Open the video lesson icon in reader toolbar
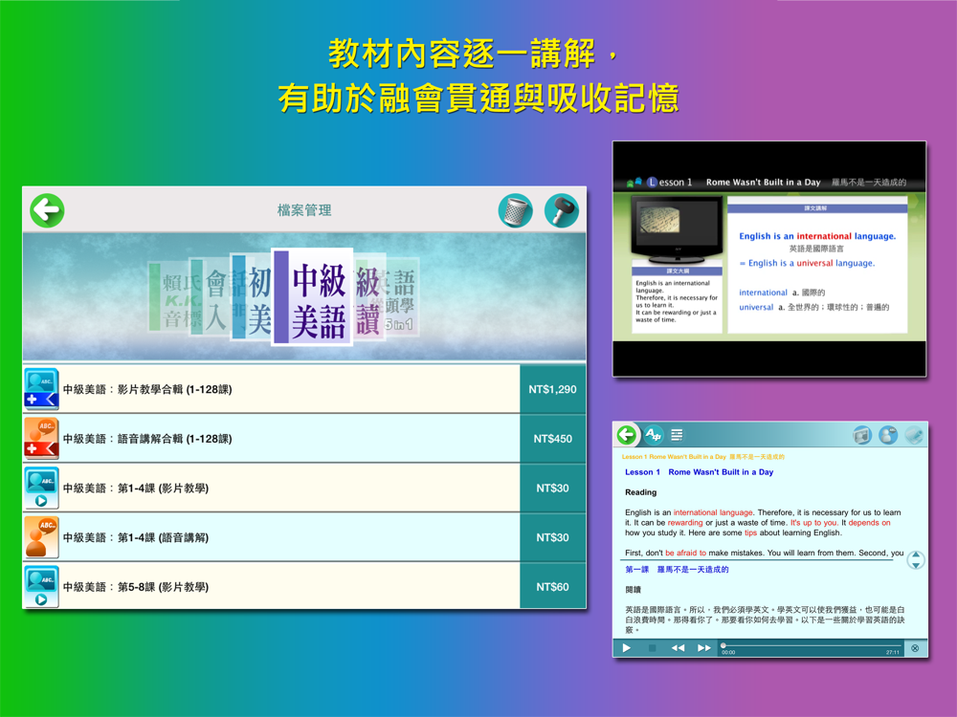The height and width of the screenshot is (717, 957). click(x=862, y=435)
